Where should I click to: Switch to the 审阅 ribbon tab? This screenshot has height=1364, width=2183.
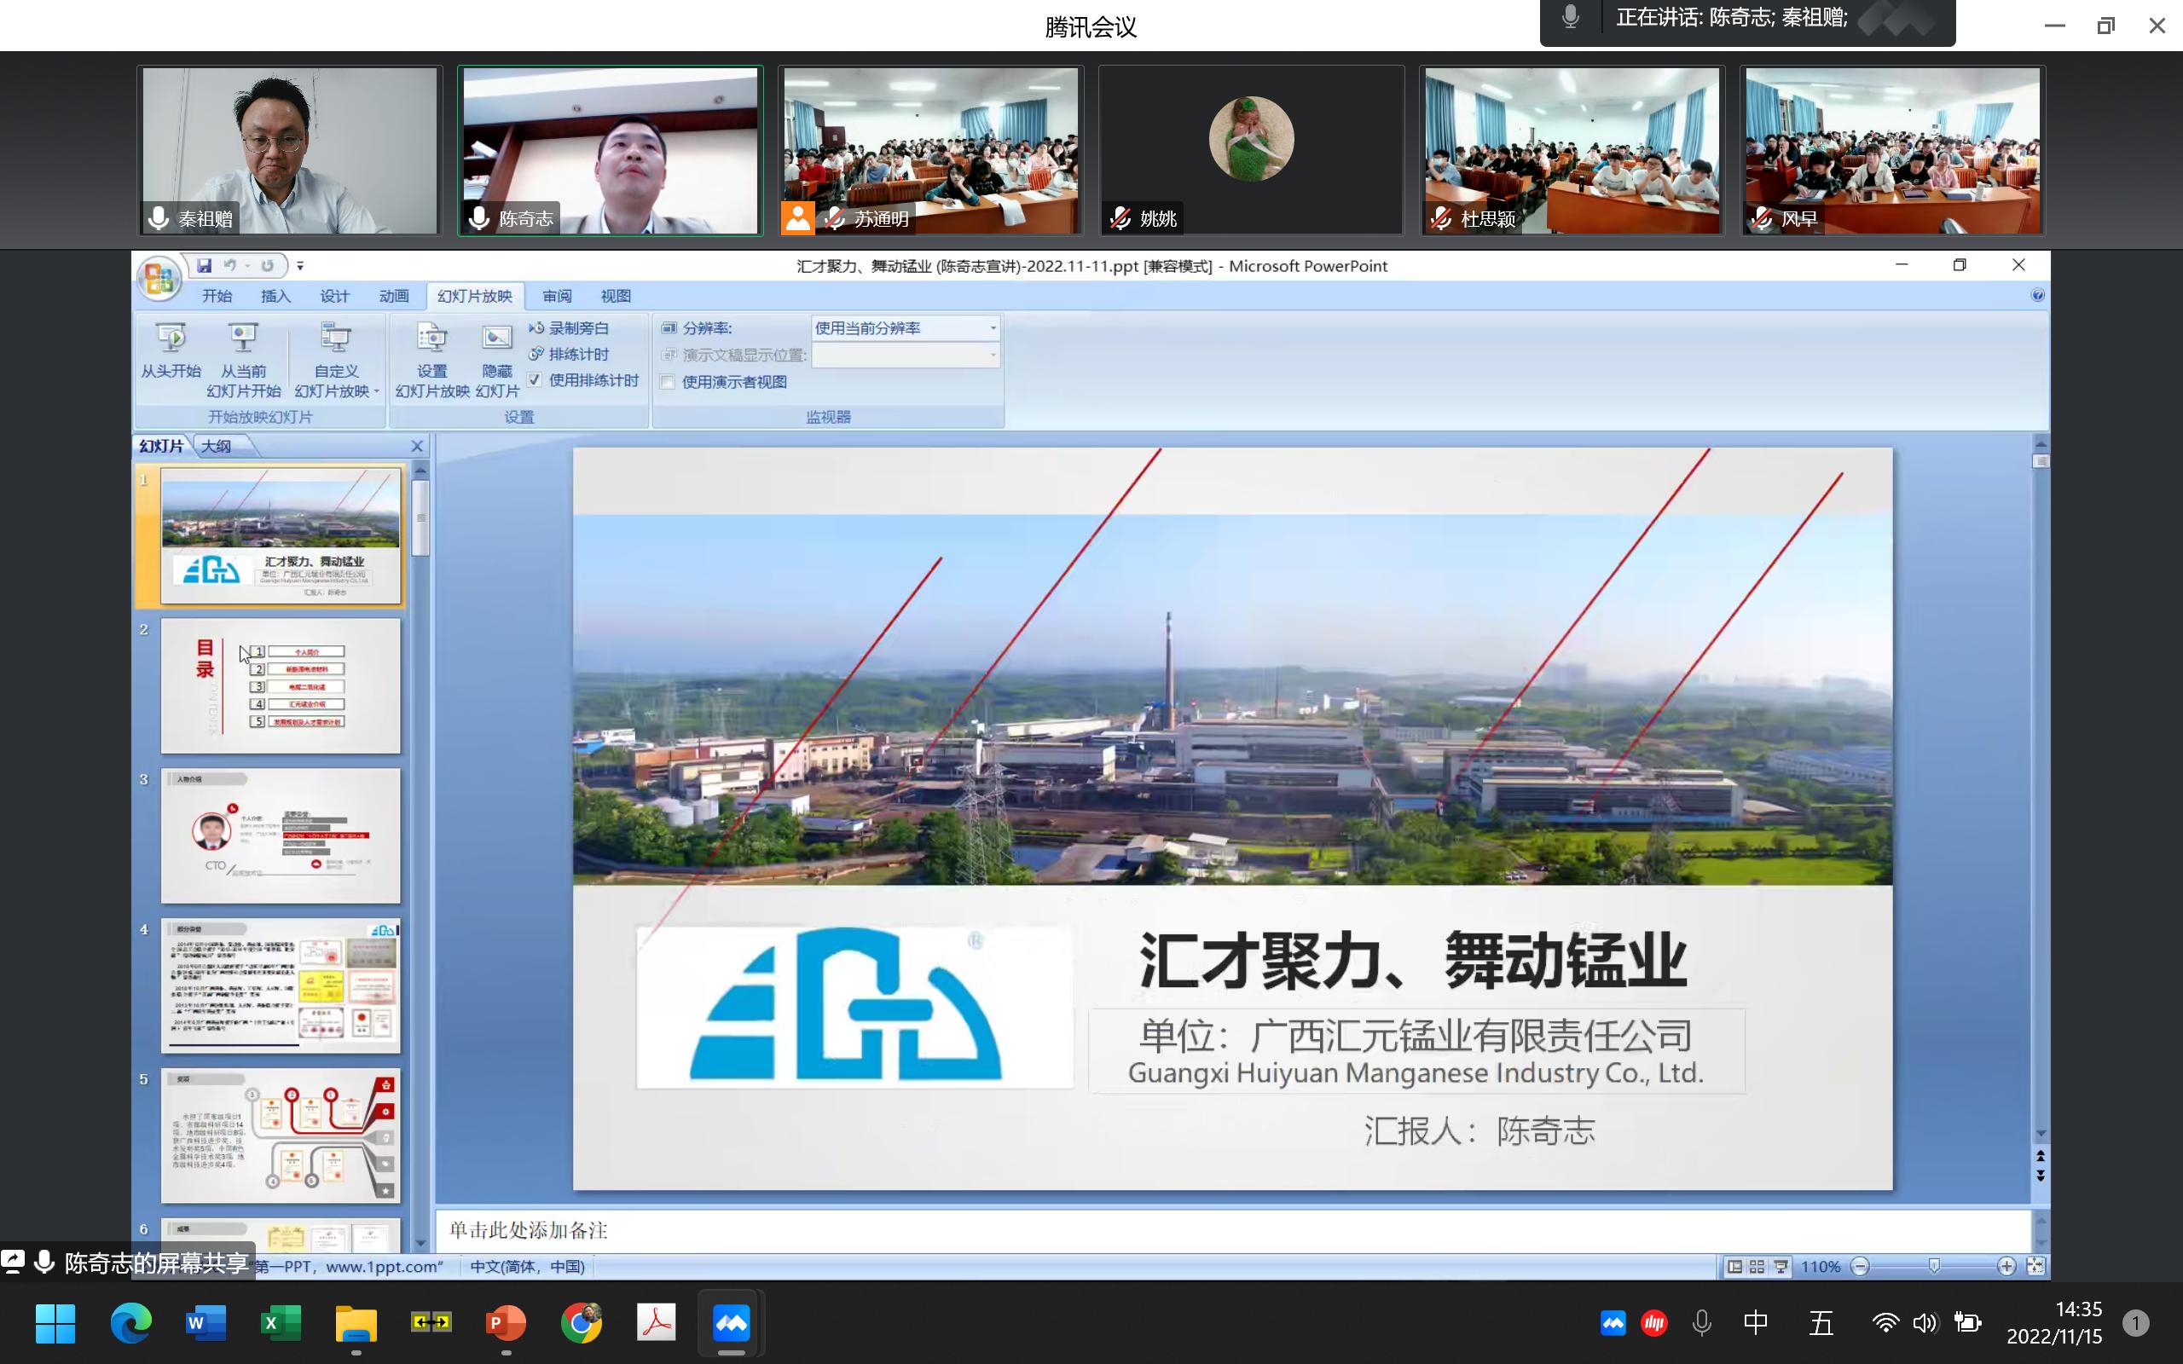(x=559, y=296)
